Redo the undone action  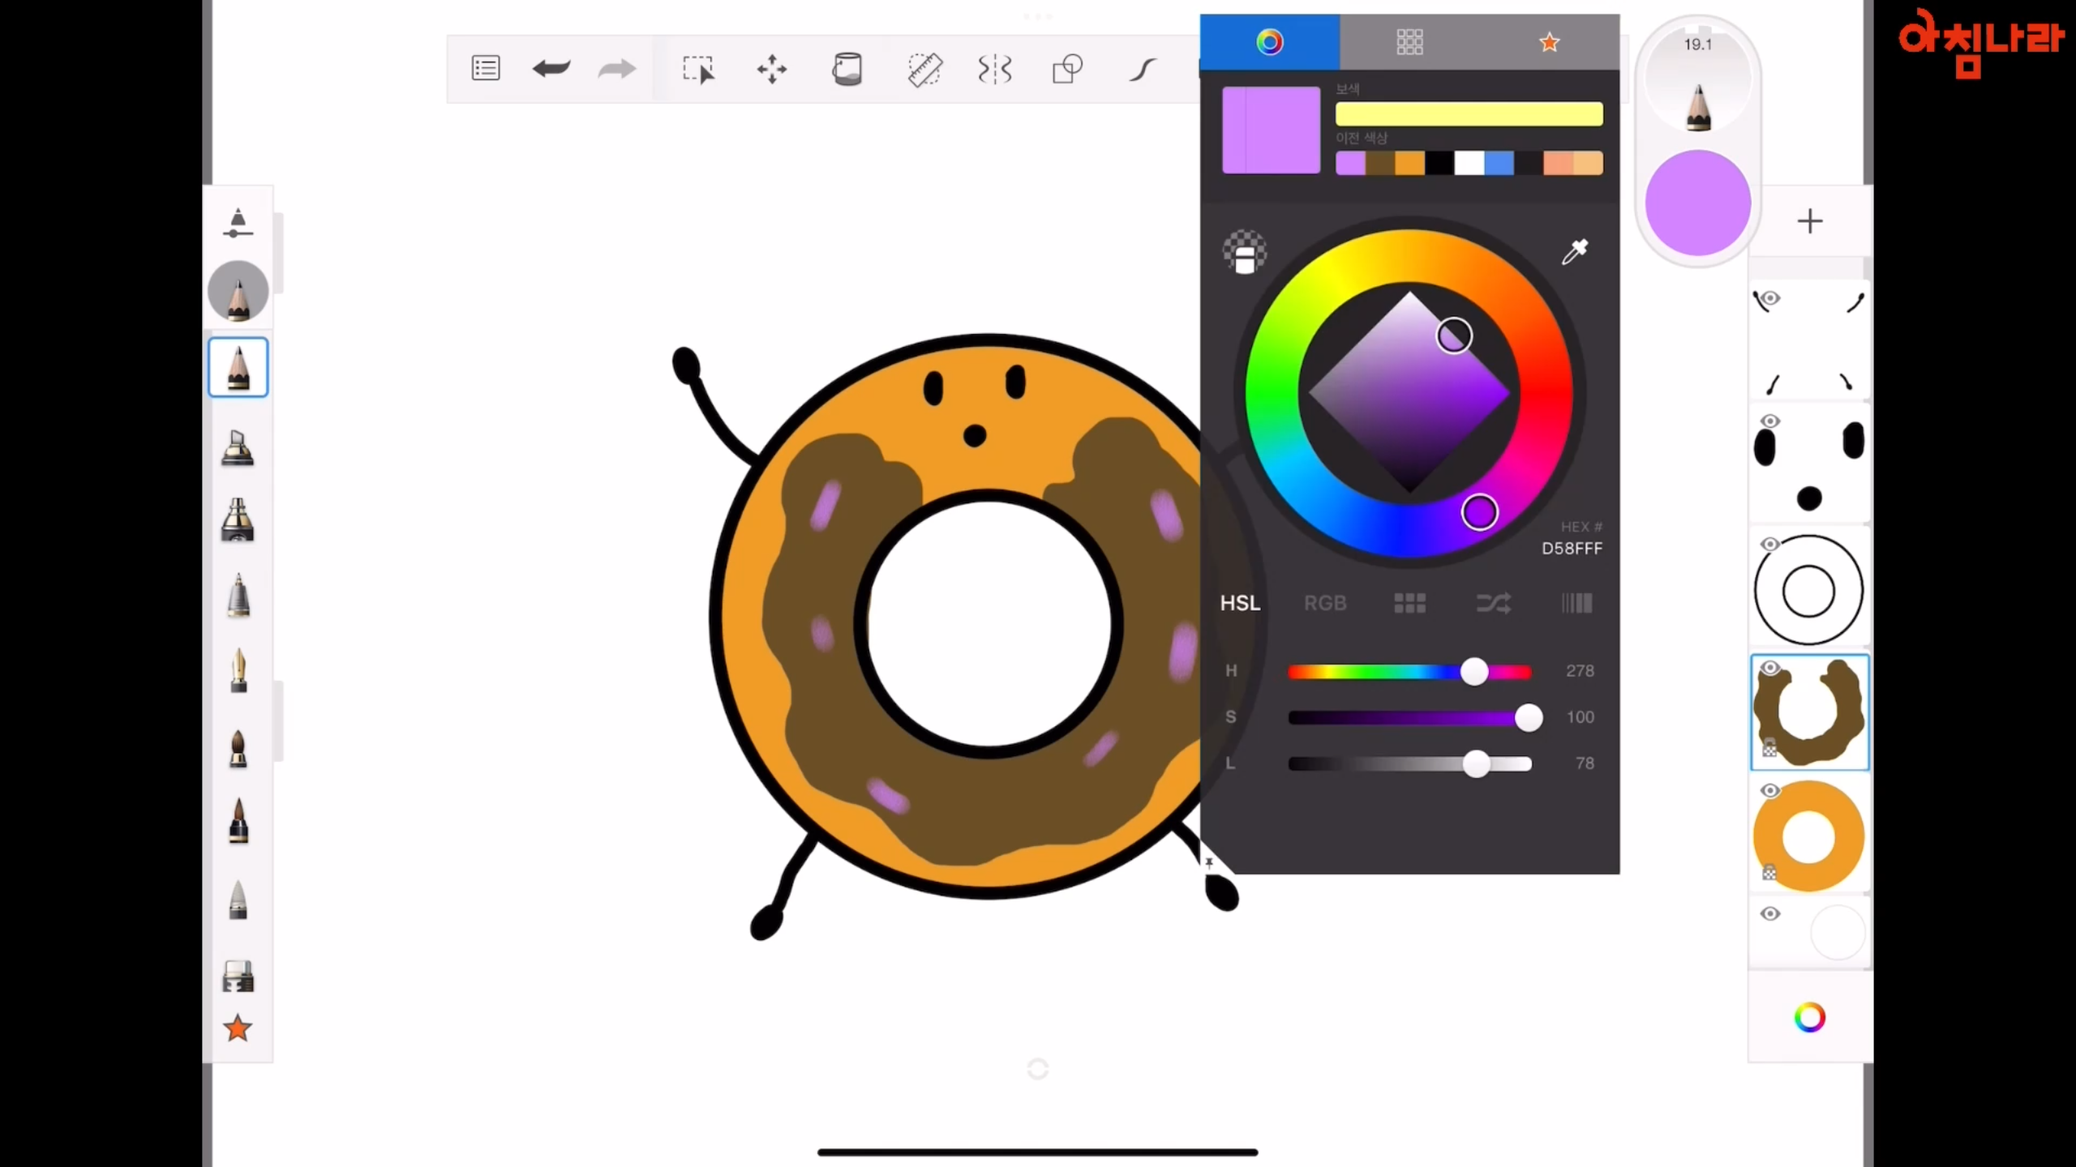616,69
